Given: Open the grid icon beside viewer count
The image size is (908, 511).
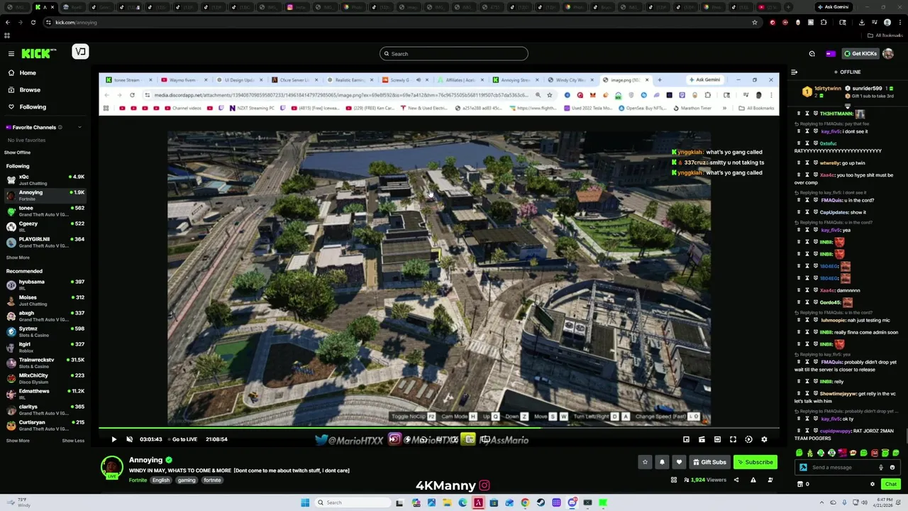Looking at the screenshot, I should click(674, 480).
